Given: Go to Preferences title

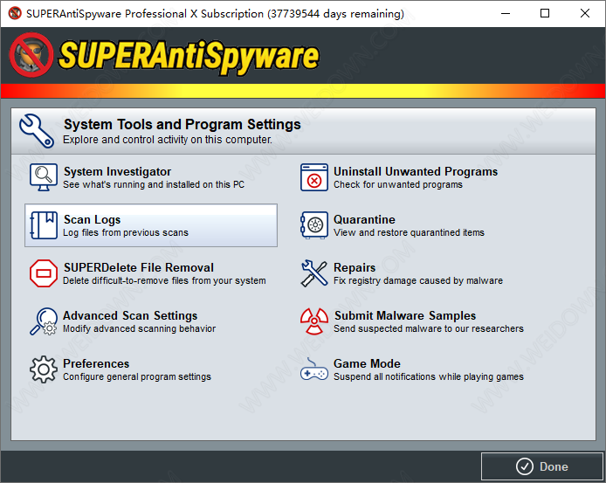Looking at the screenshot, I should (96, 363).
